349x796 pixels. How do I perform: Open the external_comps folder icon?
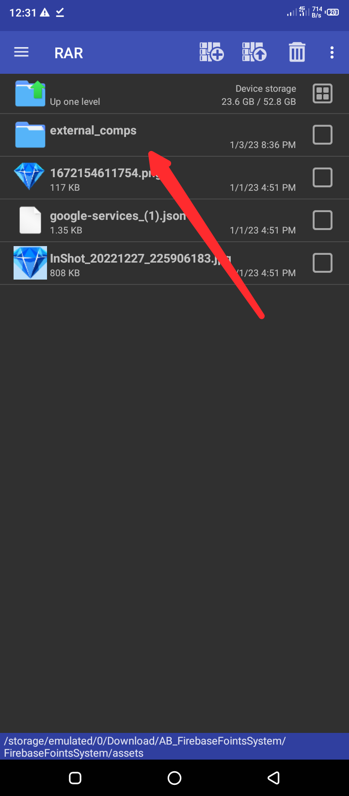pos(30,134)
